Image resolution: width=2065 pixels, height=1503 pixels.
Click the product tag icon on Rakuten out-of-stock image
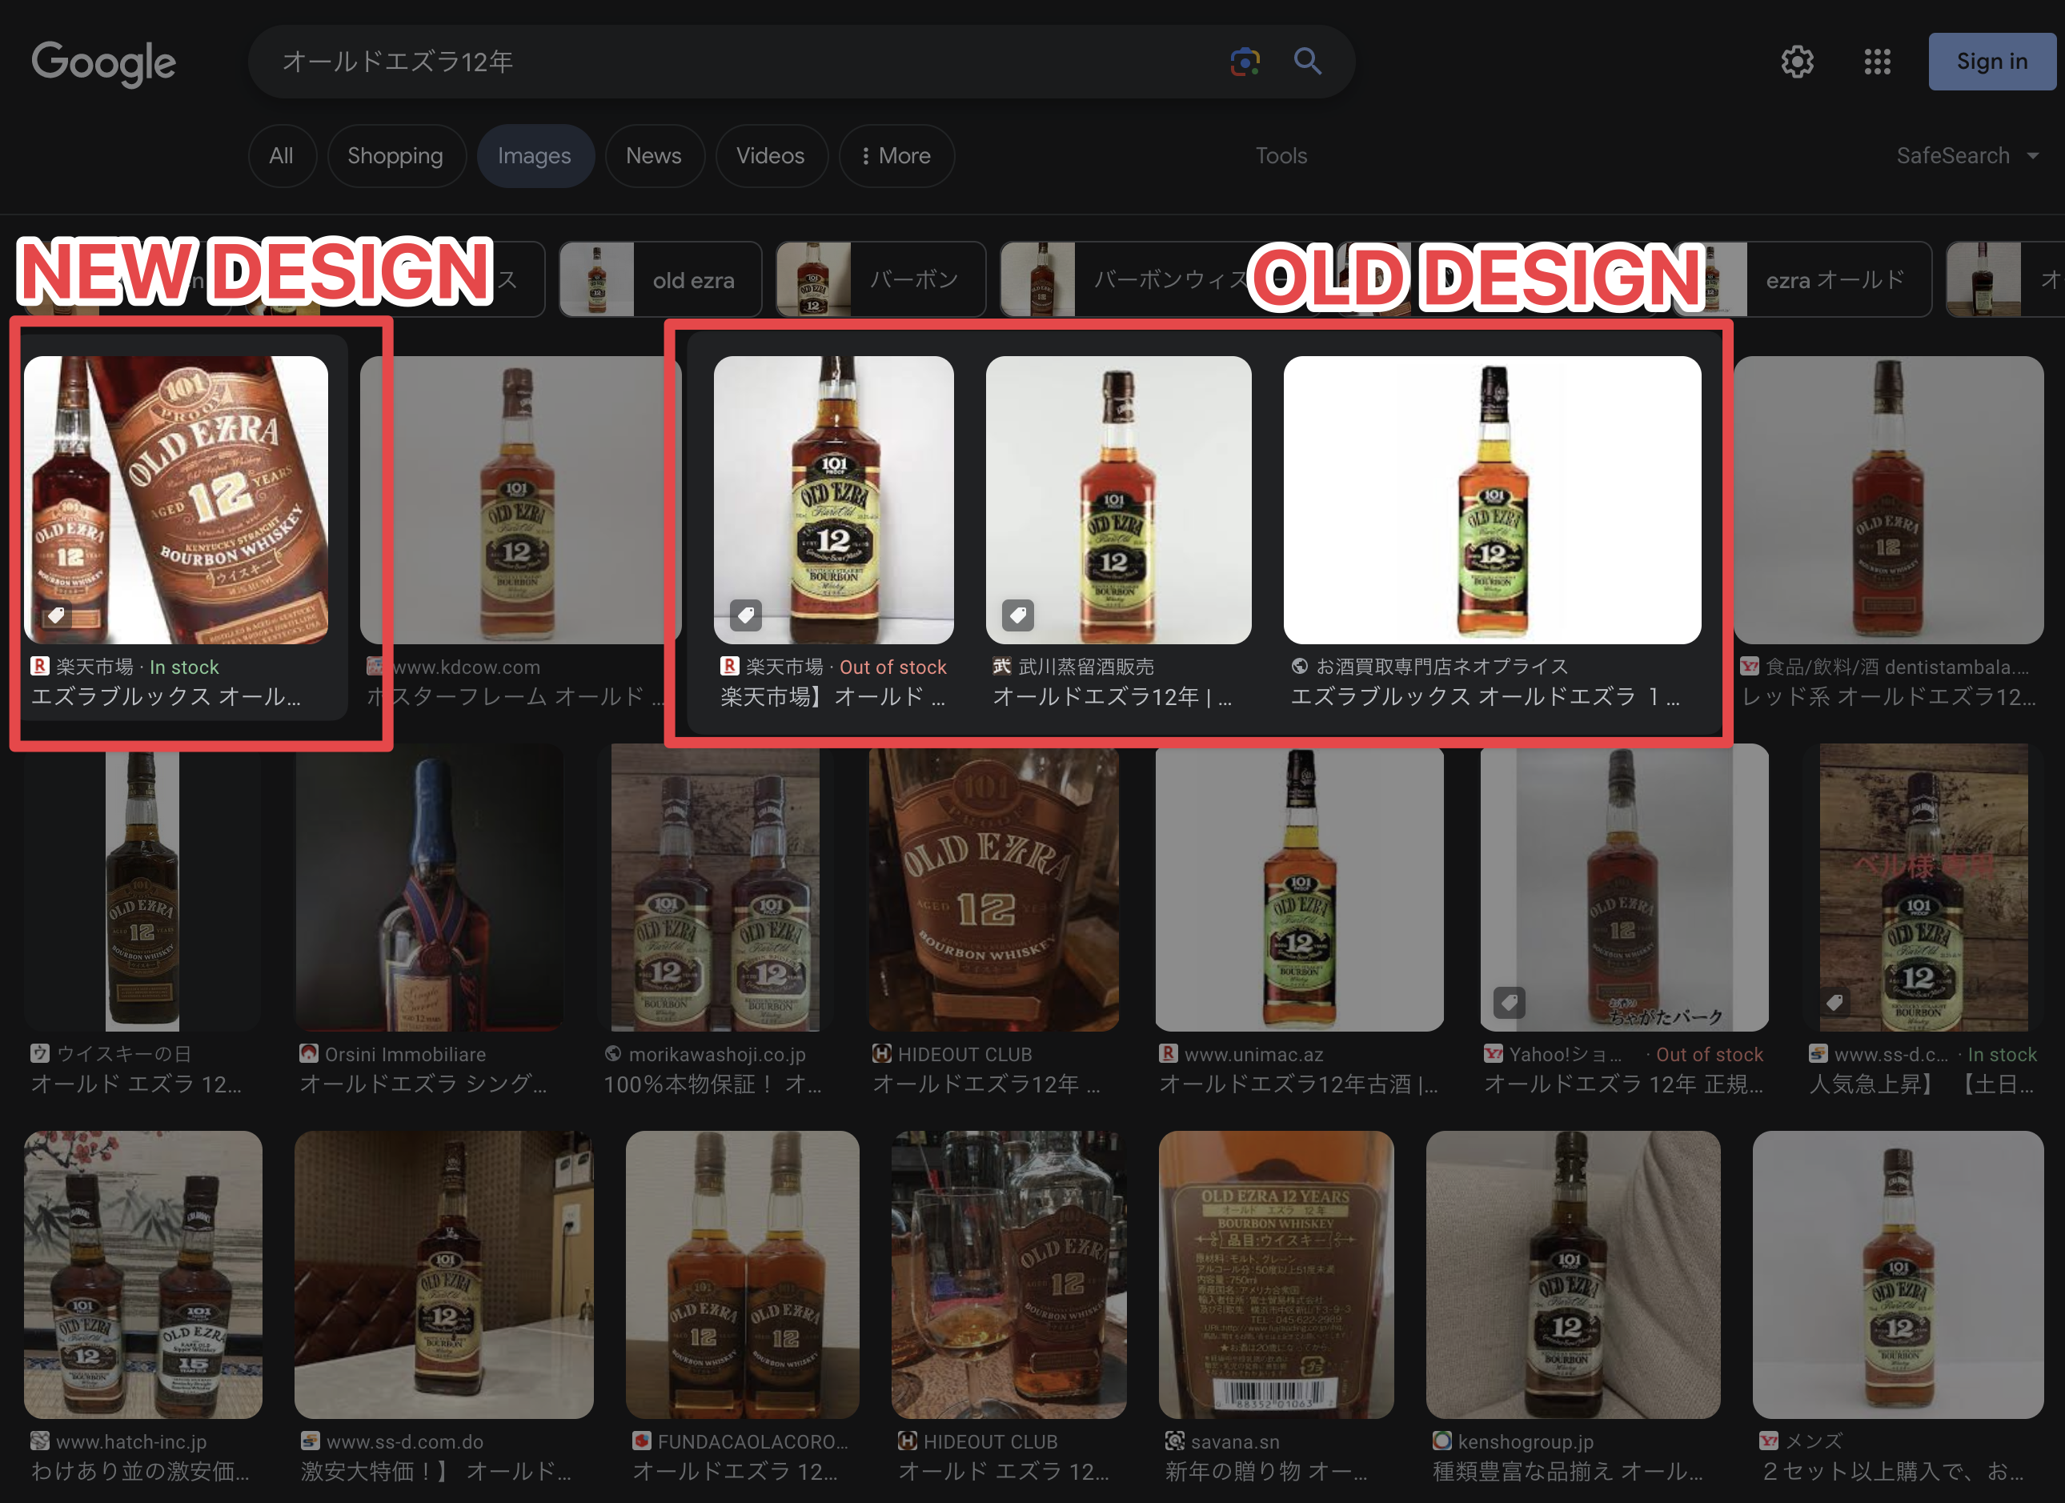746,615
